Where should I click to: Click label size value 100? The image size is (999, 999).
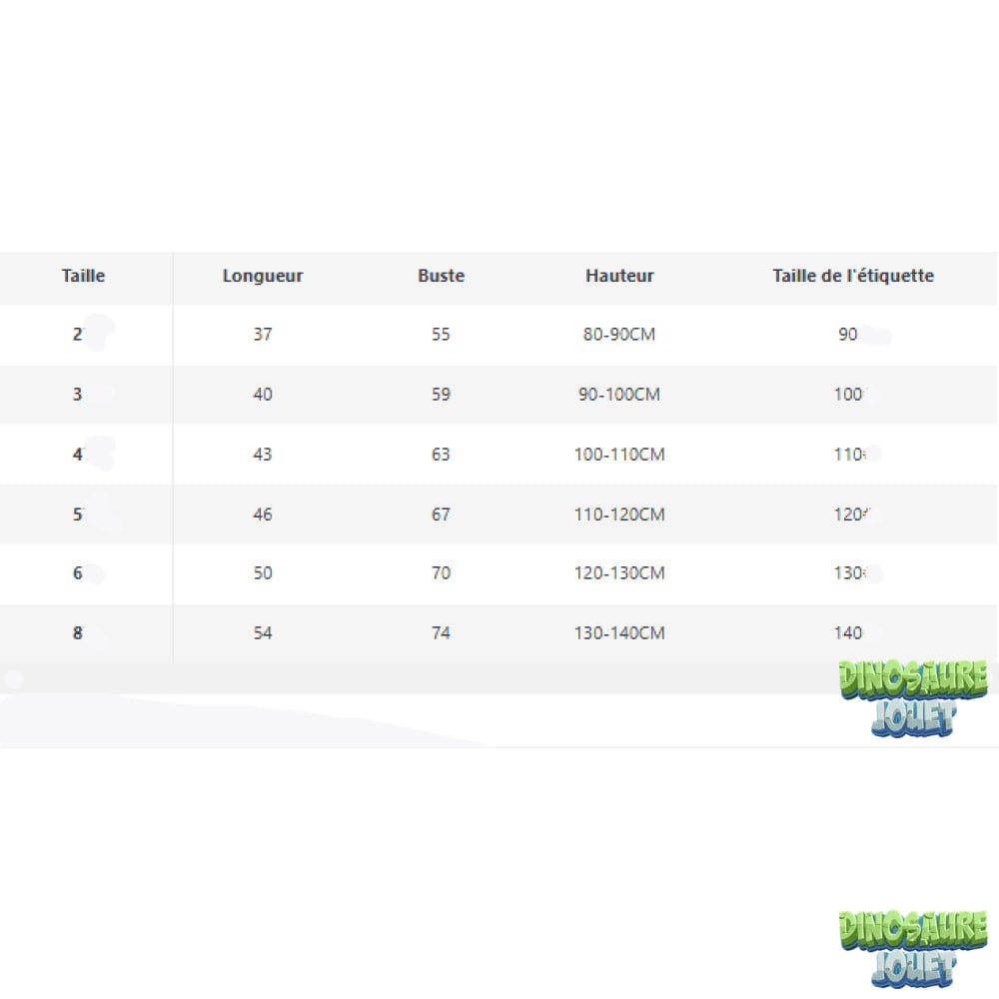pos(848,395)
